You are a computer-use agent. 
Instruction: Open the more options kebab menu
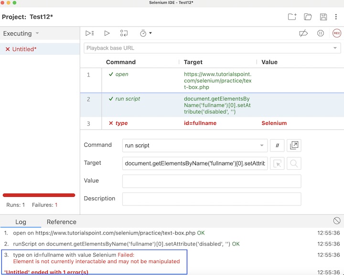click(336, 17)
